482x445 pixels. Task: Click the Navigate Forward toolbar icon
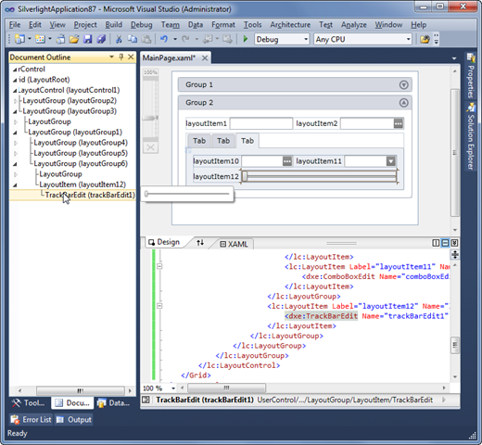pyautogui.click(x=227, y=39)
